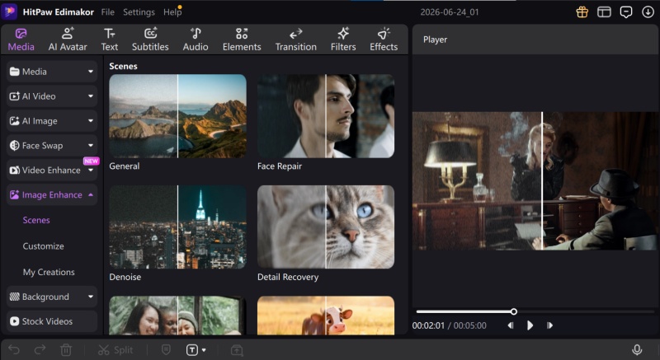Open the feedback message icon
The height and width of the screenshot is (360, 660).
pyautogui.click(x=626, y=12)
